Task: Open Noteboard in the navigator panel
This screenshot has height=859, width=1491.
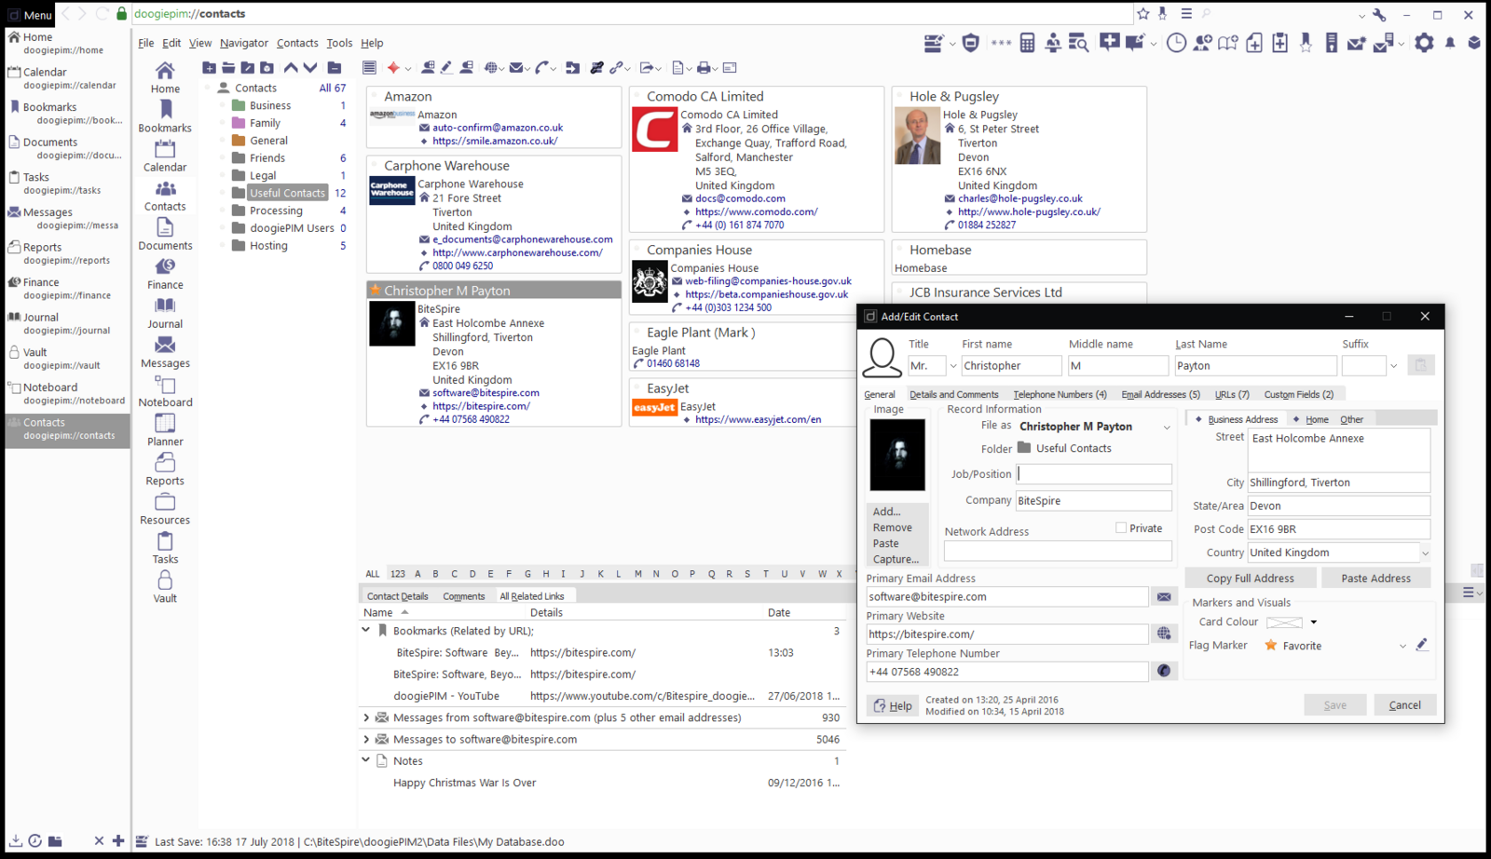Action: coord(165,391)
